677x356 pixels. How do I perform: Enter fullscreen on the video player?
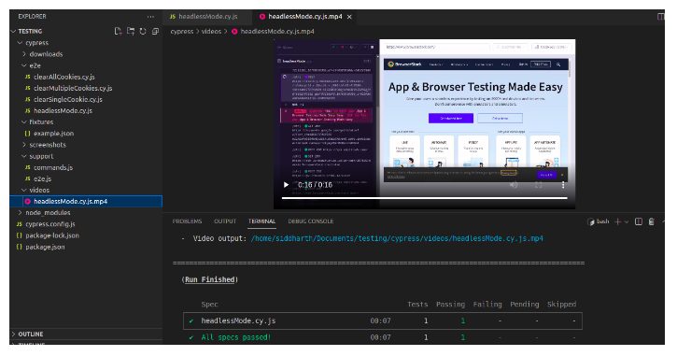pos(539,185)
